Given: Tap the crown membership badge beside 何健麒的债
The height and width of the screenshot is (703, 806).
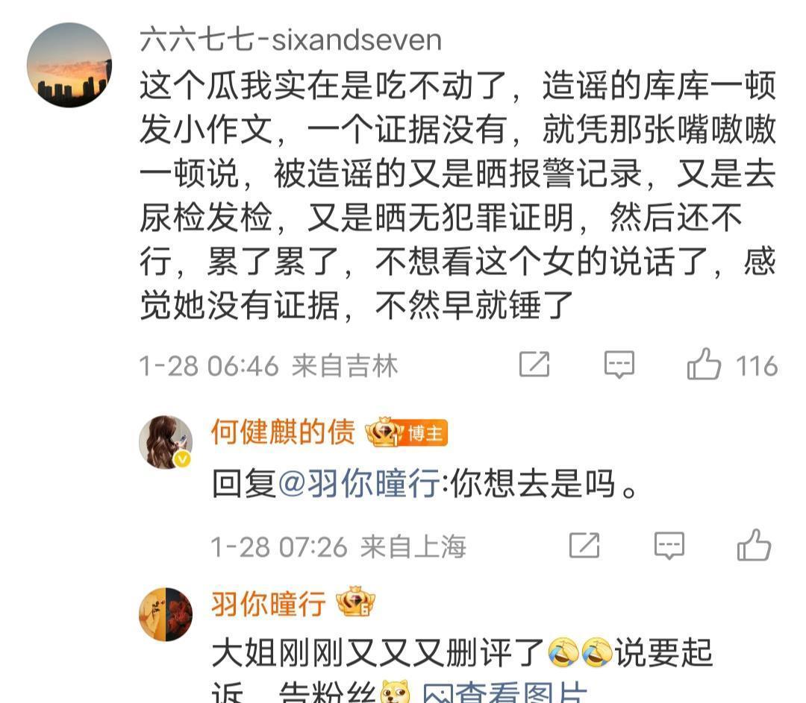Looking at the screenshot, I should [x=384, y=432].
